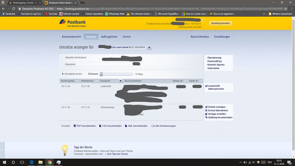Click Dauerauftrag link
The width and height of the screenshot is (295, 166).
pyautogui.click(x=214, y=61)
